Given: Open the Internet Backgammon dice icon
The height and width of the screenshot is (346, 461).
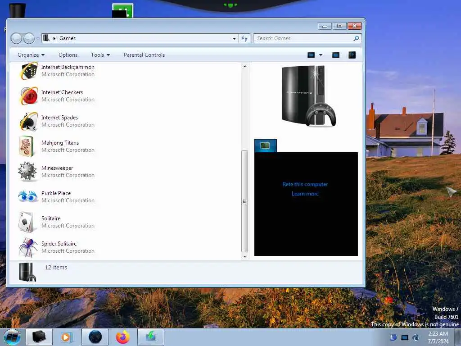Looking at the screenshot, I should [x=28, y=71].
